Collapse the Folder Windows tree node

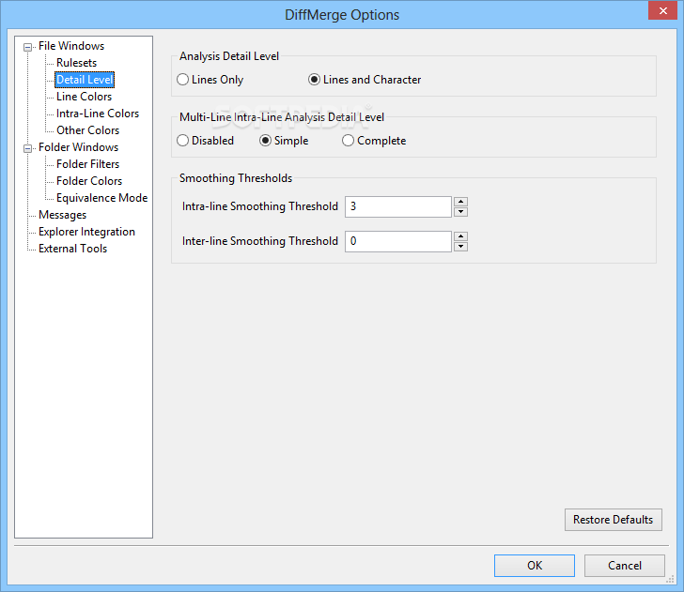tap(27, 148)
